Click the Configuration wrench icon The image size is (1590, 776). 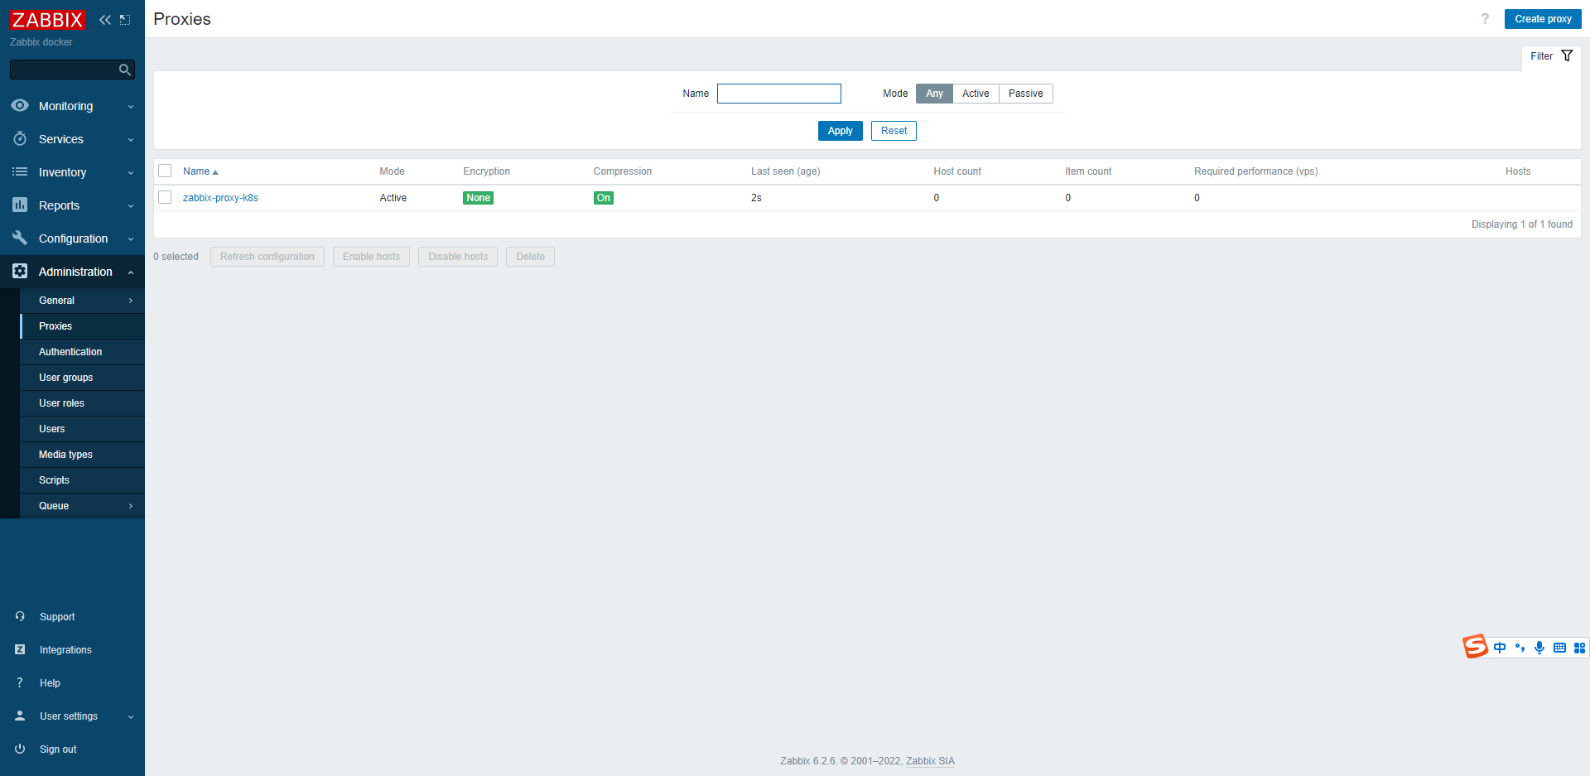click(x=20, y=238)
